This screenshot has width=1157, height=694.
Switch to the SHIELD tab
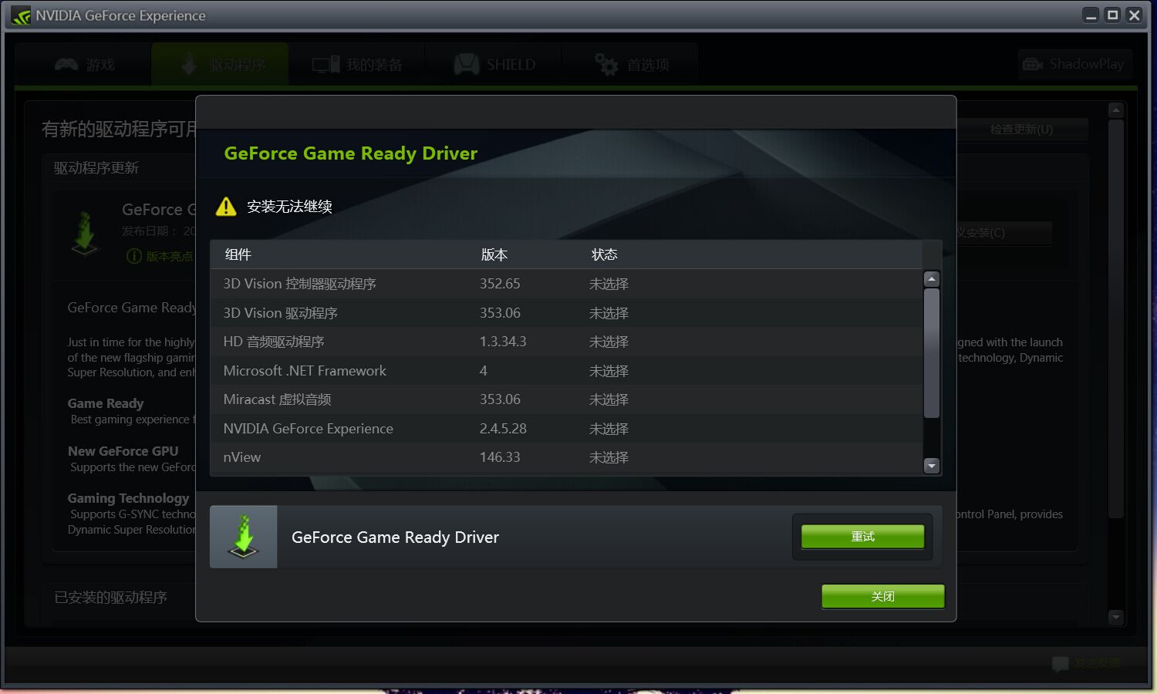click(x=494, y=65)
